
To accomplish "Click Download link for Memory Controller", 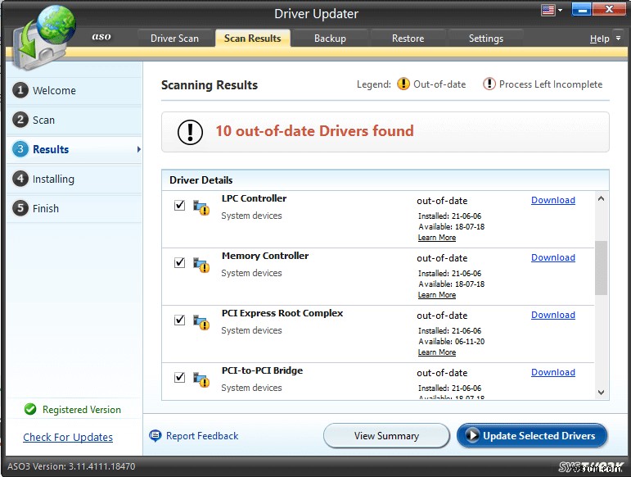I will [552, 257].
